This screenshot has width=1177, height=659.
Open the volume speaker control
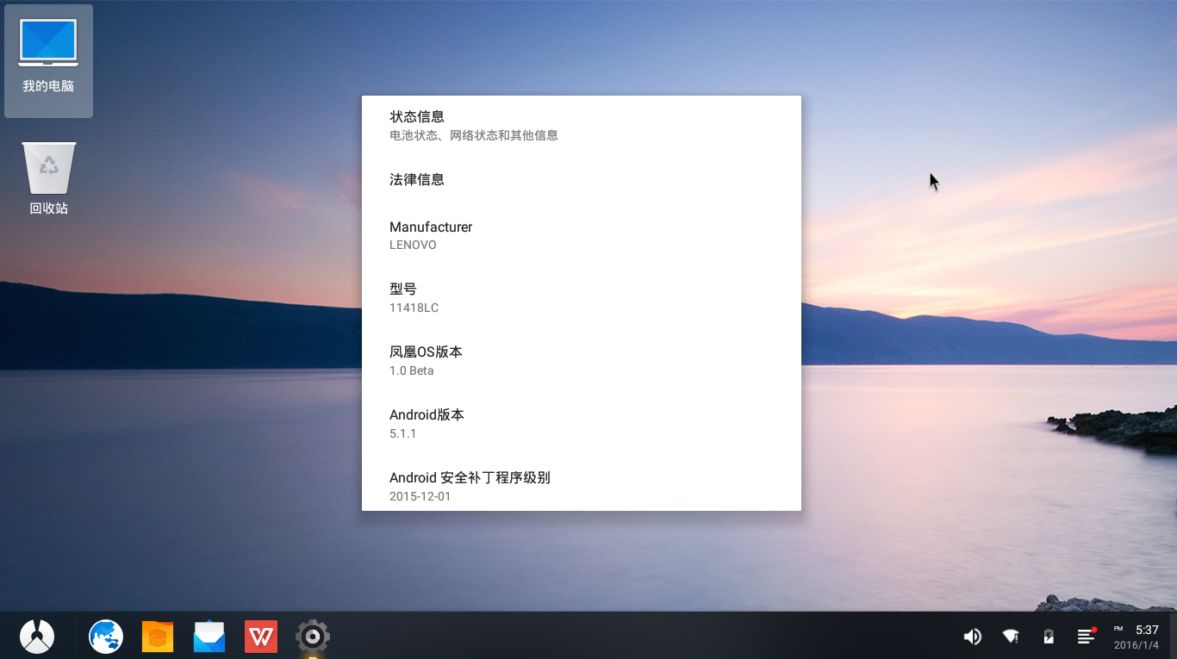(x=972, y=637)
